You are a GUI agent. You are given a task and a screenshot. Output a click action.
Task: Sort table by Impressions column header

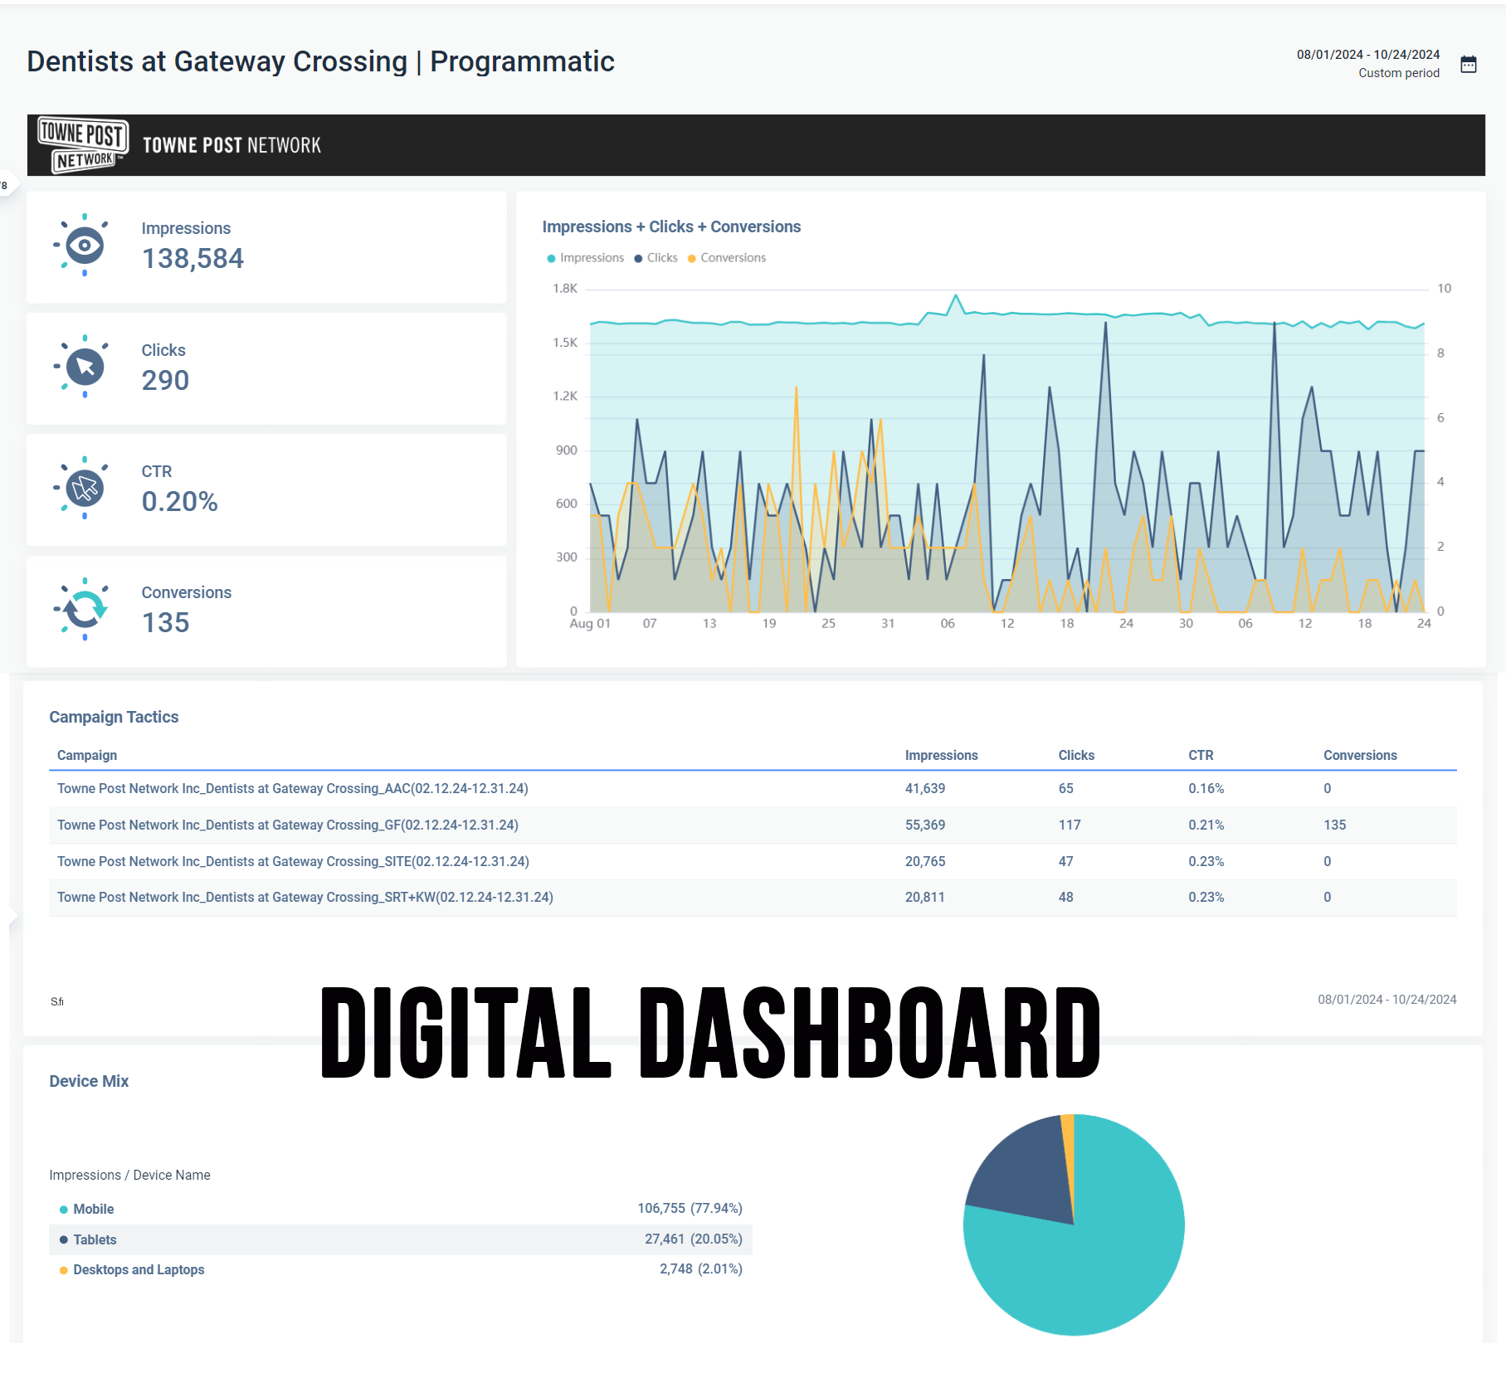(941, 755)
